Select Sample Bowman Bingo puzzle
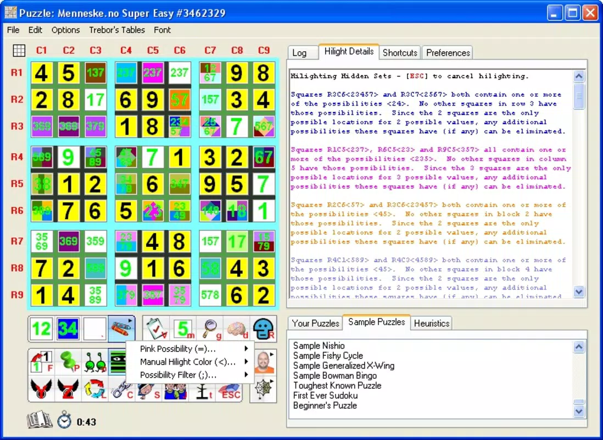 [x=335, y=376]
